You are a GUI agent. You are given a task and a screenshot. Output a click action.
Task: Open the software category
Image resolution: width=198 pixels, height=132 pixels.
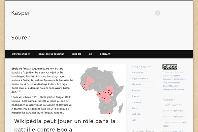point(137,102)
